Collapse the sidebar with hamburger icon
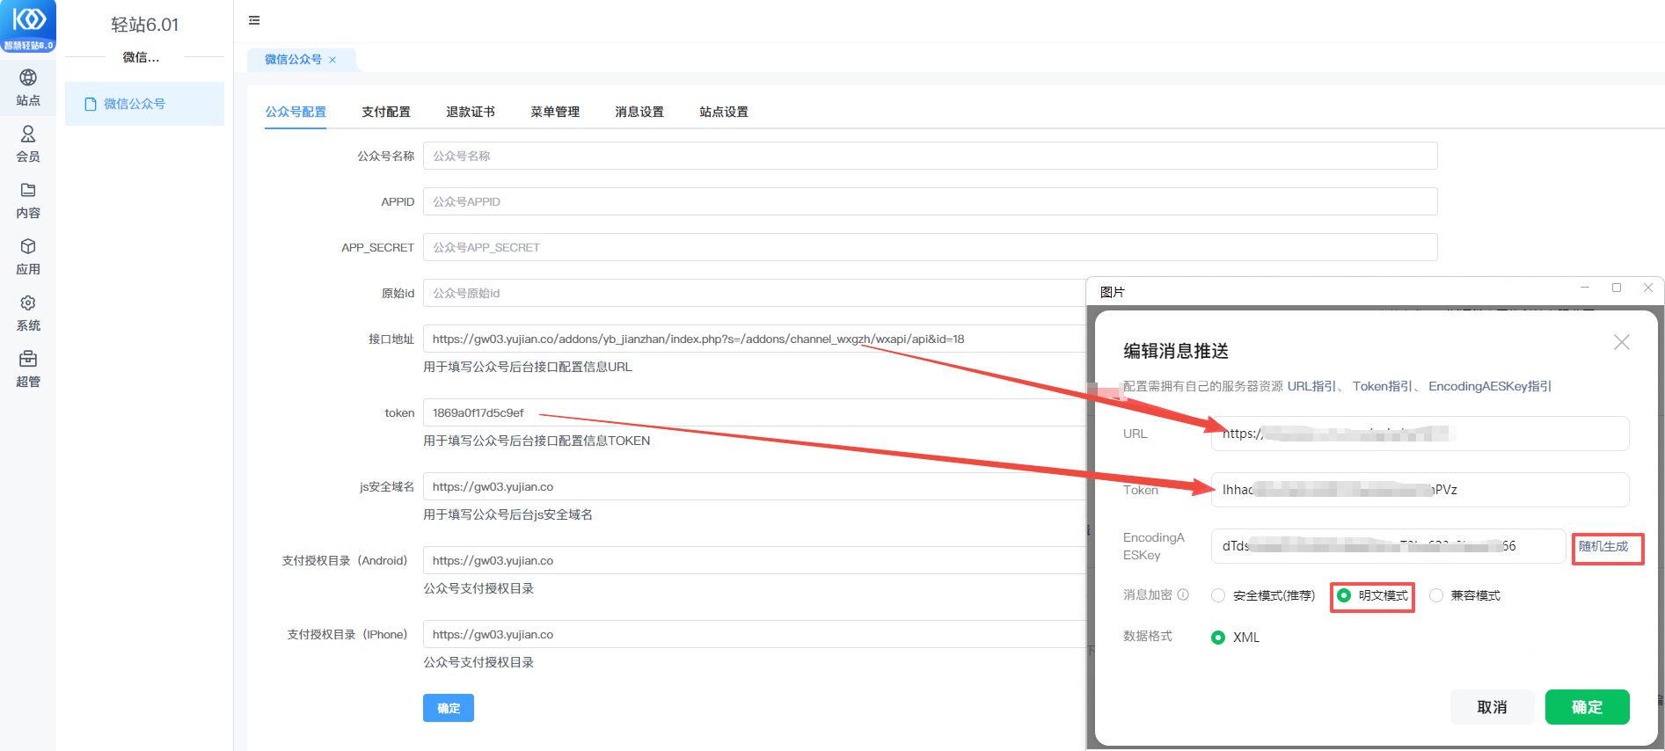 pos(254,20)
